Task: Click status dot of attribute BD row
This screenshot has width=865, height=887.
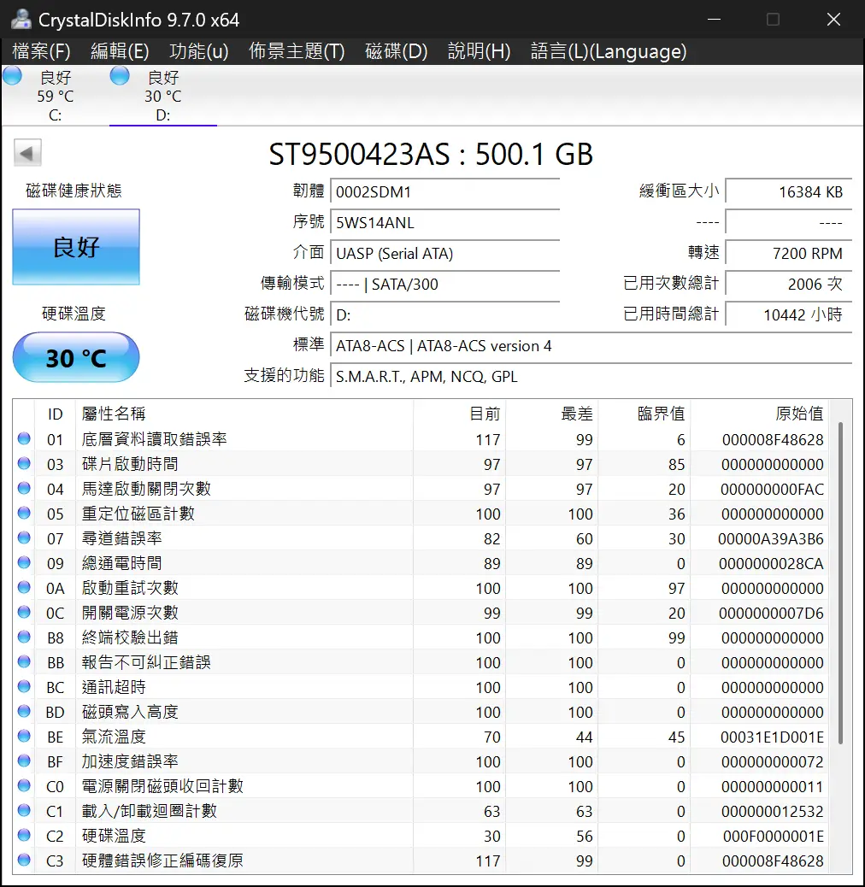Action: 24,711
